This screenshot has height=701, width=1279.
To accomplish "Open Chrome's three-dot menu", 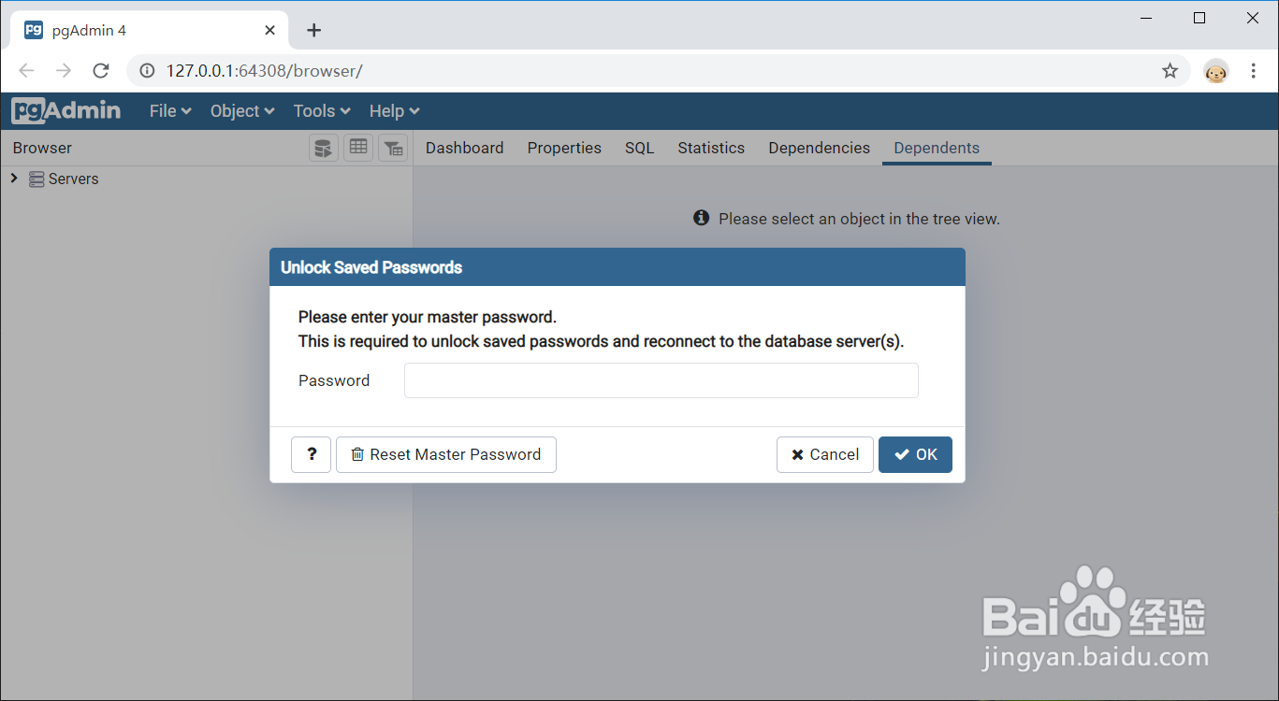I will (1254, 71).
